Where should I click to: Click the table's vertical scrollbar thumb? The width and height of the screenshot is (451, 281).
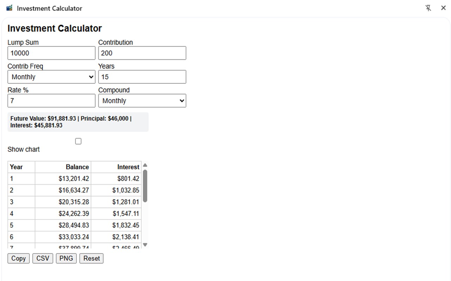coord(145,185)
